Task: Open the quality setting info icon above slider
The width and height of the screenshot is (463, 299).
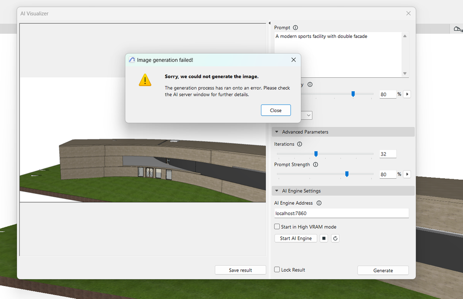Action: click(x=310, y=84)
